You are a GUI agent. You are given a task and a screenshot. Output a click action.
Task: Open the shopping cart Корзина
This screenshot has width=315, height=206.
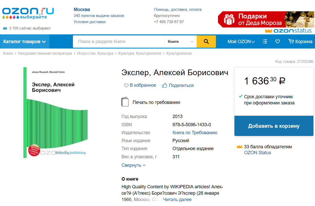tap(300, 42)
